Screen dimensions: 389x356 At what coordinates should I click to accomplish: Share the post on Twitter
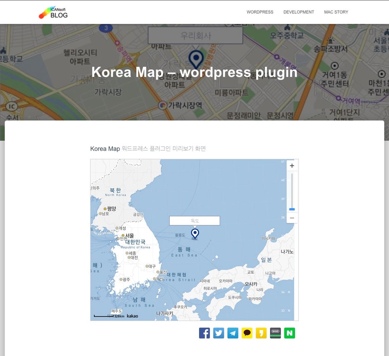[219, 333]
